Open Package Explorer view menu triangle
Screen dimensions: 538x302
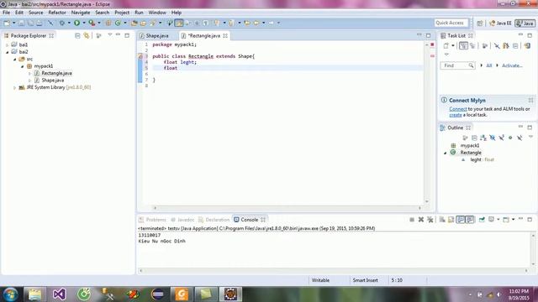110,35
